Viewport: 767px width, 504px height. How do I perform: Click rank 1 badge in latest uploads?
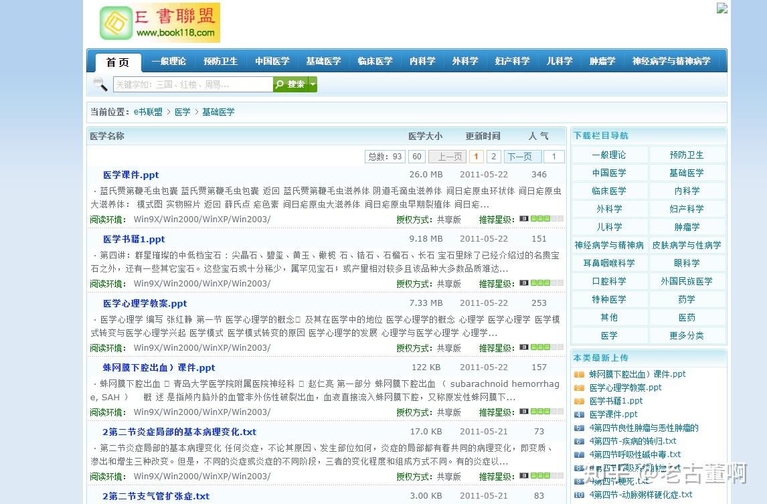point(579,374)
